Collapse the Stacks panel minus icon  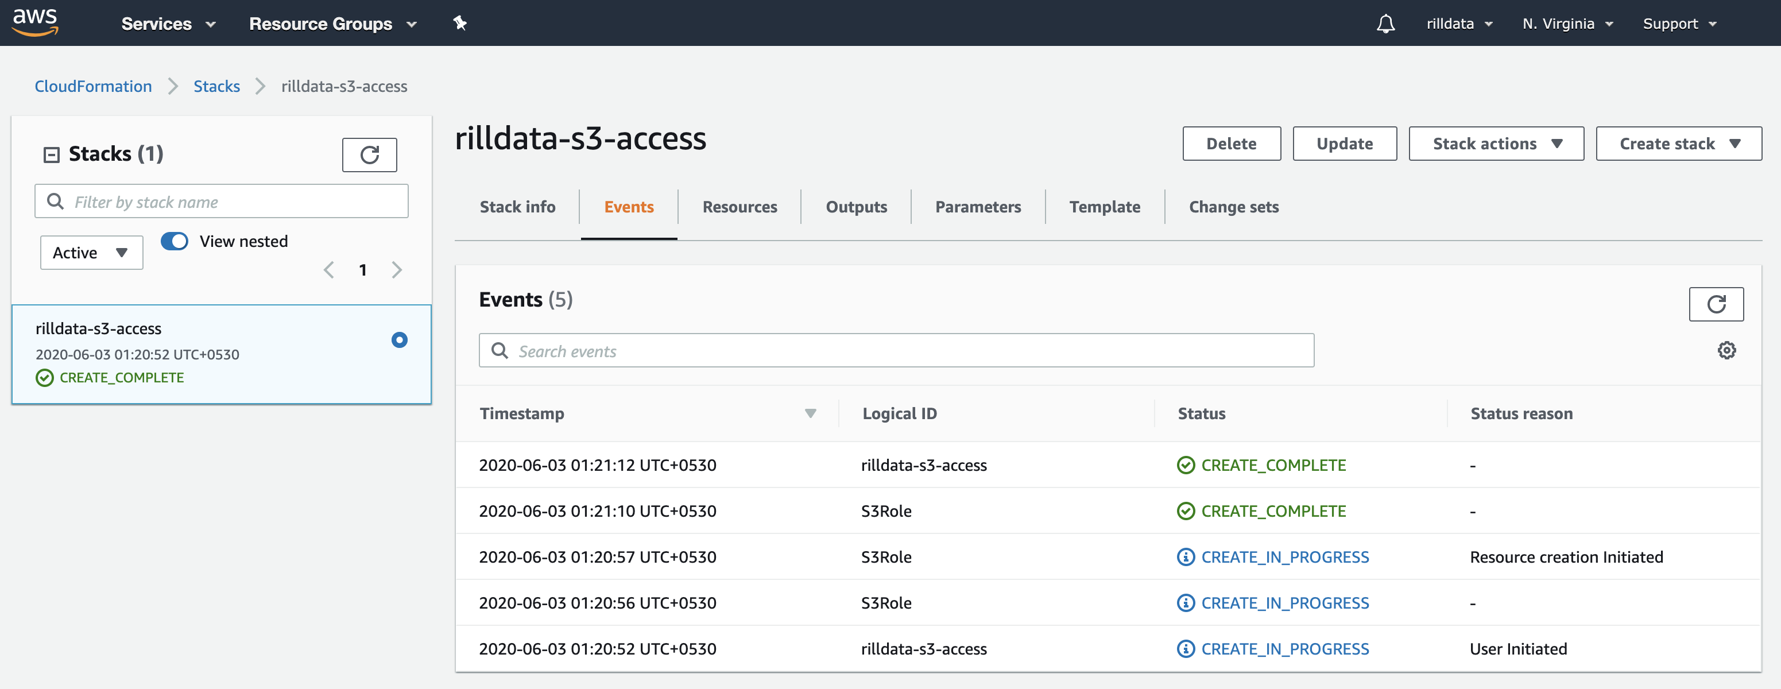click(51, 155)
